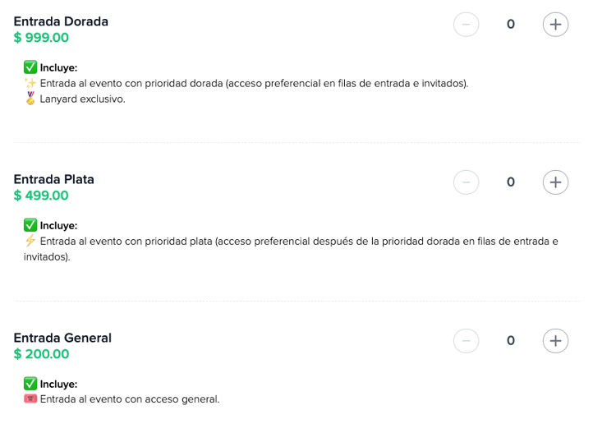This screenshot has width=616, height=433.
Task: Add one Entrada General ticket
Action: click(x=555, y=341)
